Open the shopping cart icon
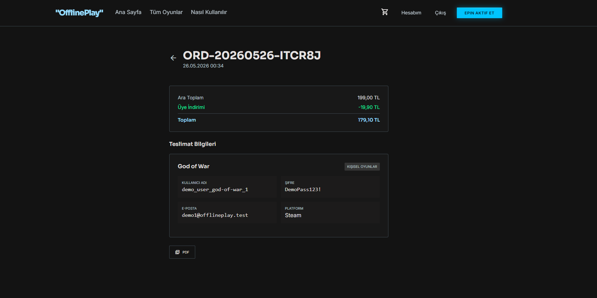Viewport: 597px width, 298px height. tap(385, 12)
